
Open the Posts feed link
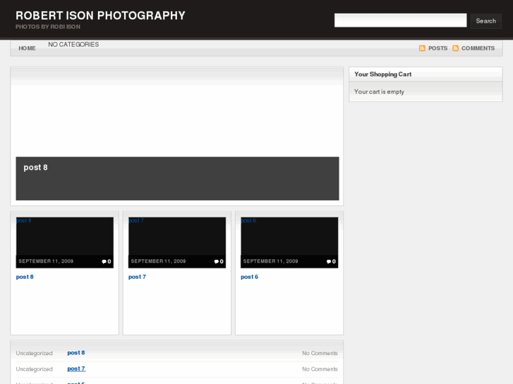(437, 49)
